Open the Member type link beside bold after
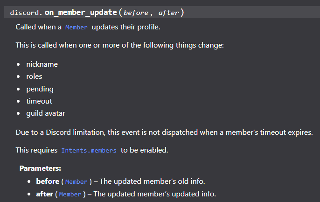The image size is (320, 202). pyautogui.click(x=70, y=194)
